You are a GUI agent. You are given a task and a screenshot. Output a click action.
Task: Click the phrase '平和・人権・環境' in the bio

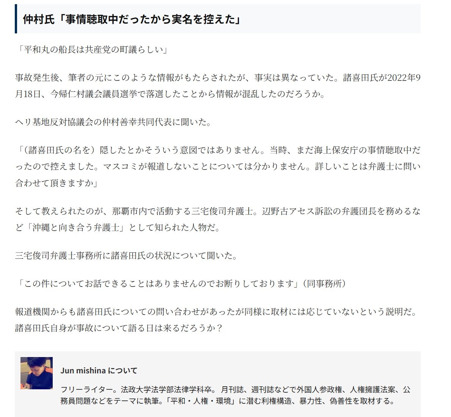(x=201, y=401)
